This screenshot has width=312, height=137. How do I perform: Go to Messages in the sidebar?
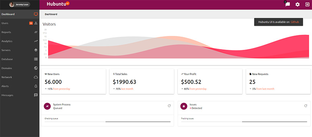coord(20,95)
